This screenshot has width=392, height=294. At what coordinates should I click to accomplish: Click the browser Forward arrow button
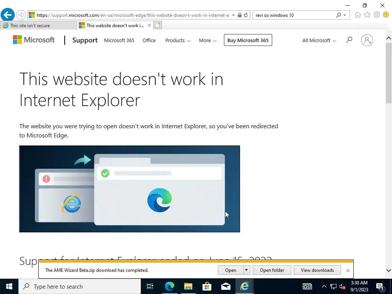pos(21,15)
